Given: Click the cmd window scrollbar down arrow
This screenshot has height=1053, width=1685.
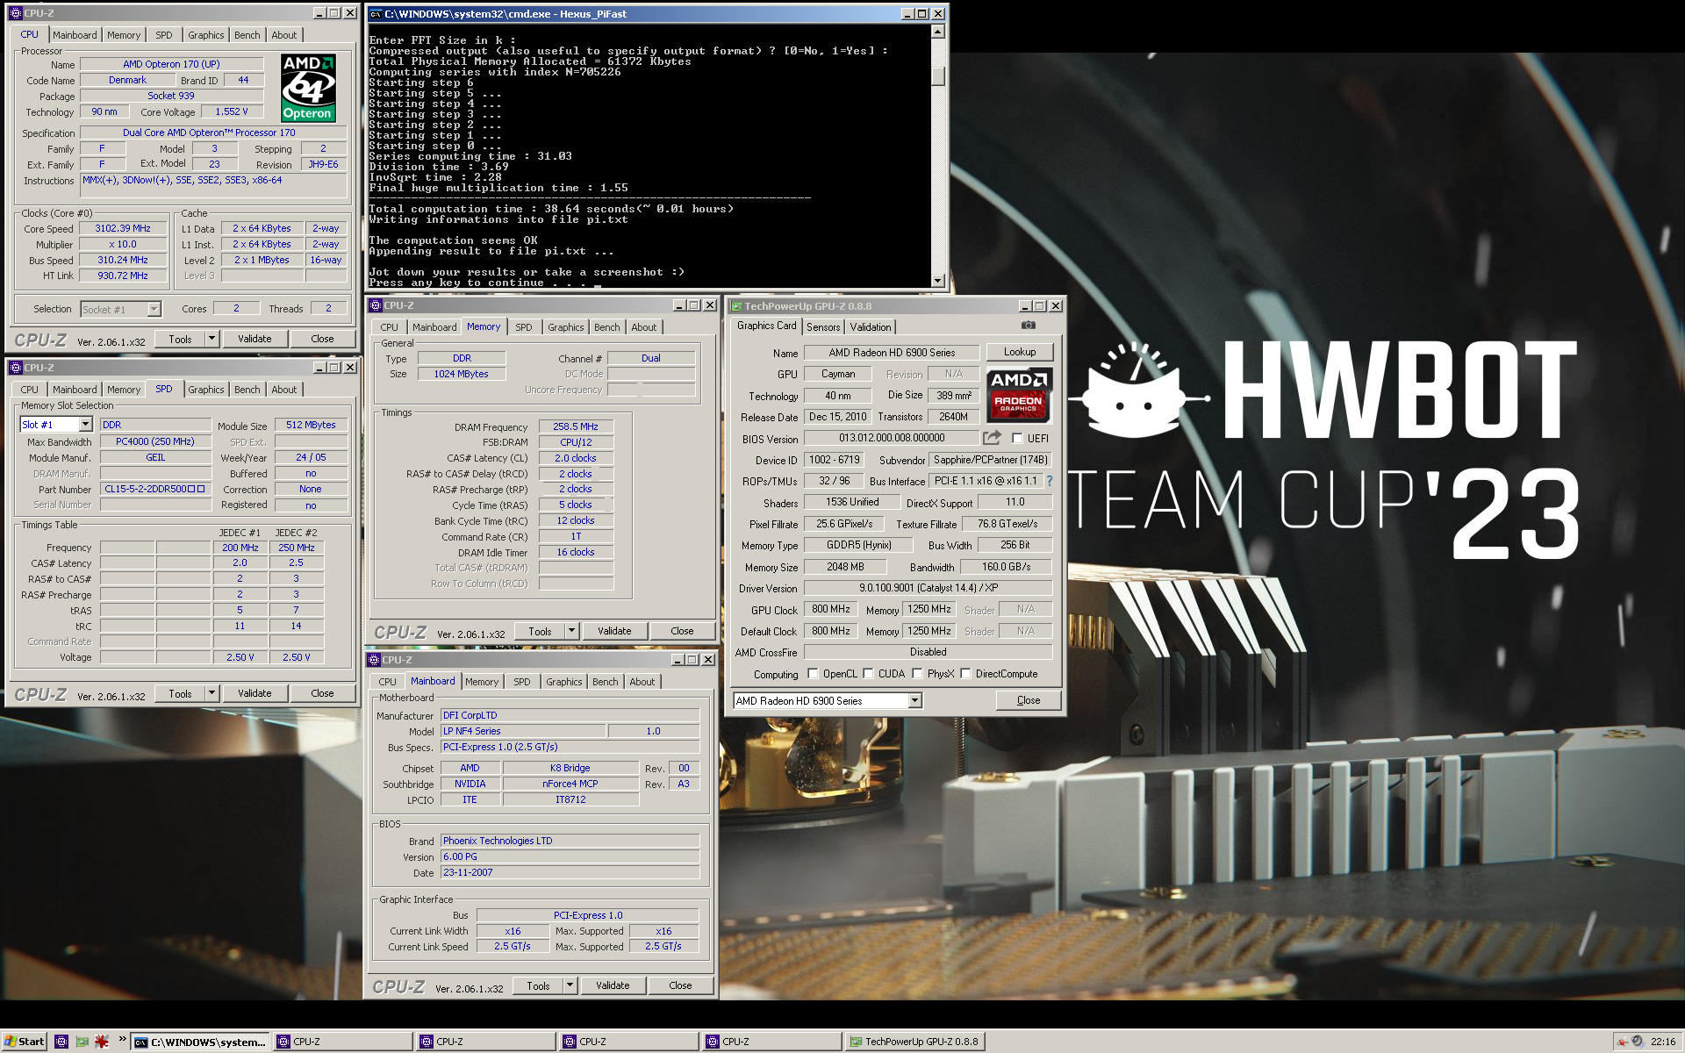Looking at the screenshot, I should 938,281.
